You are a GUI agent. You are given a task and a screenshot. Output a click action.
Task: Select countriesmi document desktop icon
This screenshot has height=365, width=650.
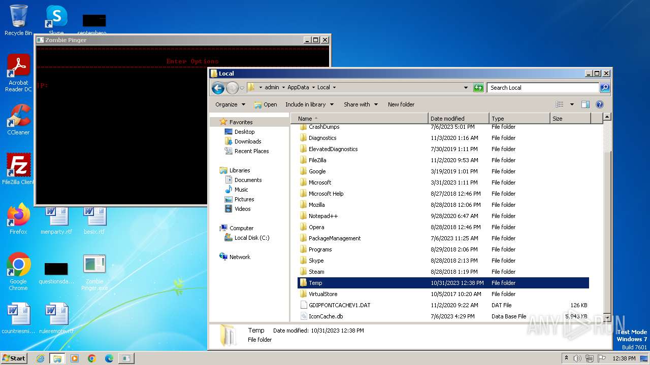(18, 318)
